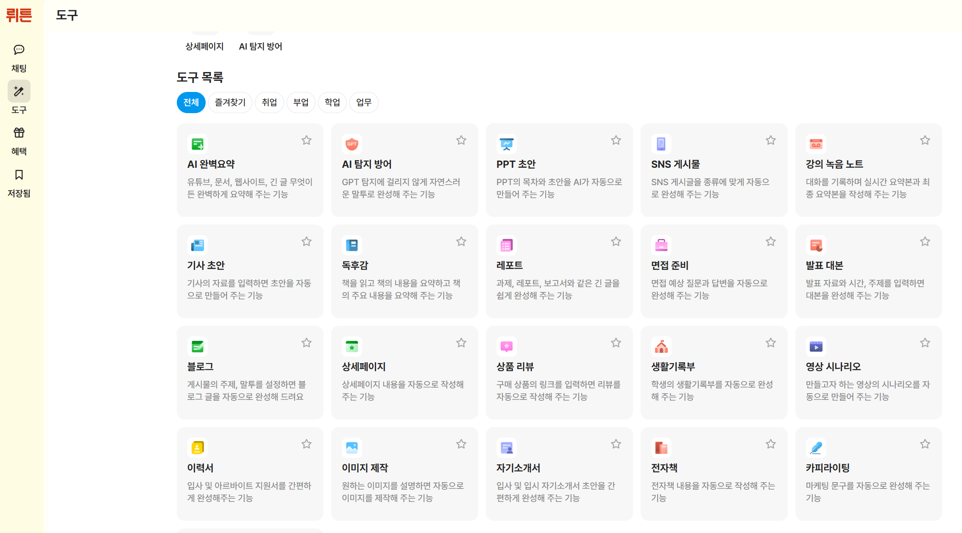
Task: Open the 채팅 chat icon in sidebar
Action: pos(19,50)
